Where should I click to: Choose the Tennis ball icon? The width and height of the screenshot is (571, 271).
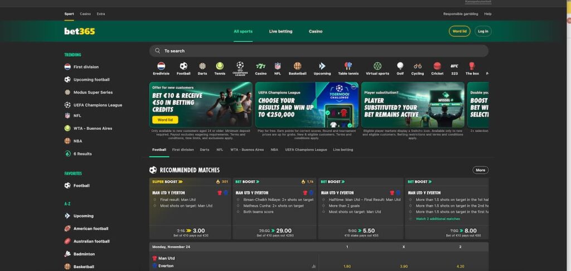pyautogui.click(x=220, y=66)
